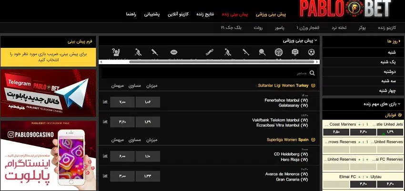Collapse the پیش بینی ورزشی panel chevron
The height and width of the screenshot is (191, 405).
(316, 41)
